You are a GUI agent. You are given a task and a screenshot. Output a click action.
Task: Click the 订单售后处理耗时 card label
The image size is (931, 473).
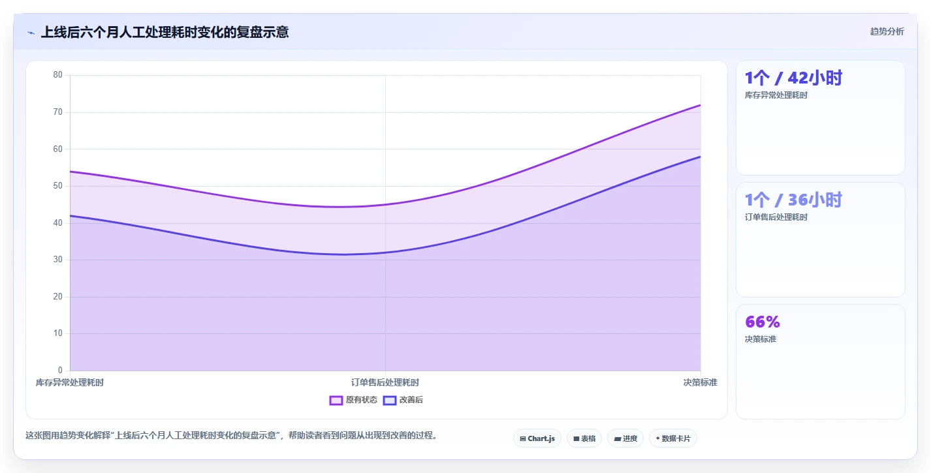pyautogui.click(x=776, y=217)
